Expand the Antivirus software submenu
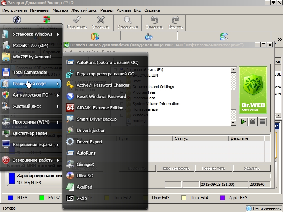 pyautogui.click(x=31, y=95)
